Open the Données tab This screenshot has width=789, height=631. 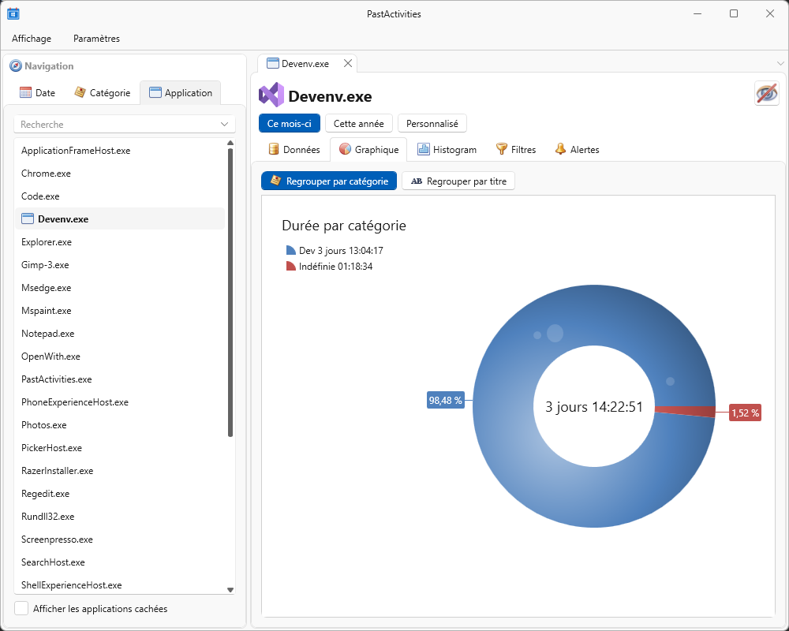(294, 149)
